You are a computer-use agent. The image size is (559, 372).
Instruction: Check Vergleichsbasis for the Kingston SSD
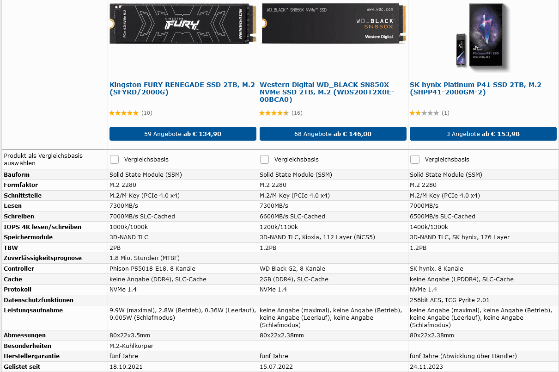[114, 159]
